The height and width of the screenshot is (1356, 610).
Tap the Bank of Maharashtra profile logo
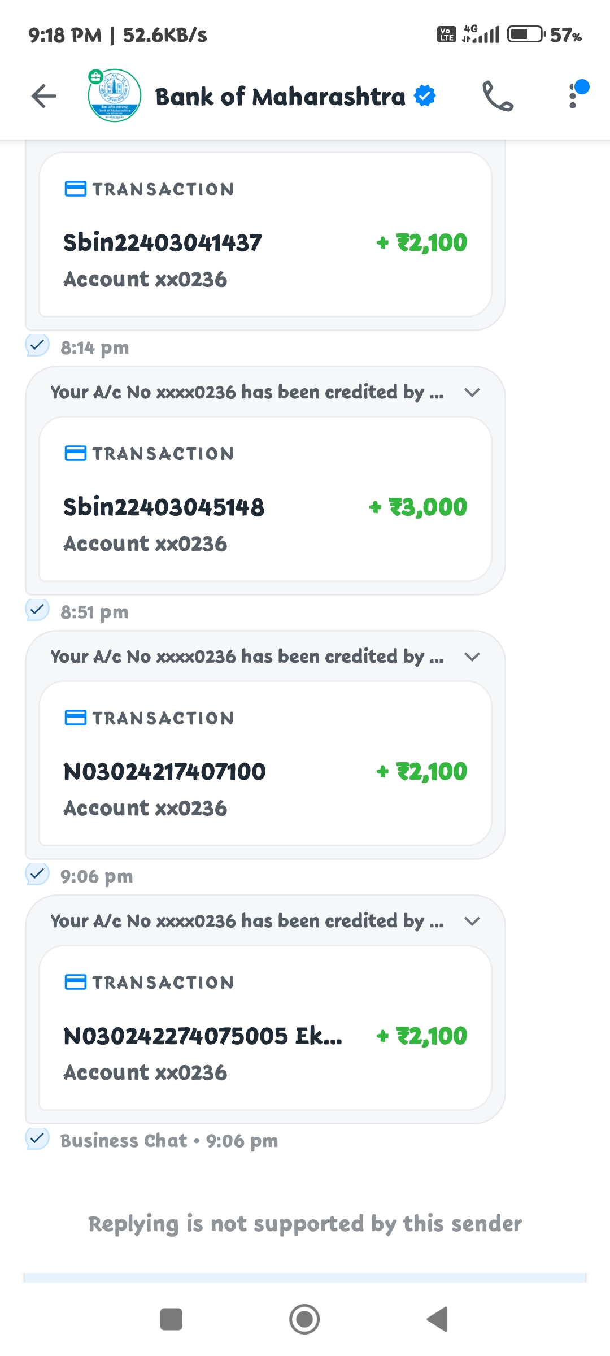tap(115, 96)
